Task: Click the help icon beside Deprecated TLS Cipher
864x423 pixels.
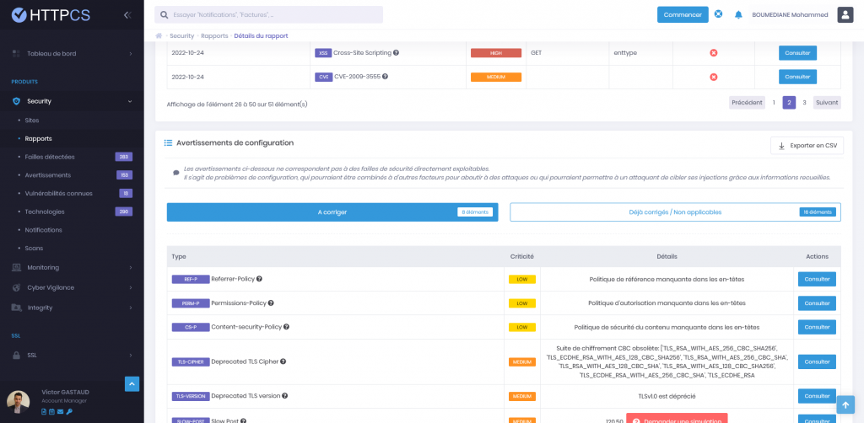Action: click(x=283, y=361)
